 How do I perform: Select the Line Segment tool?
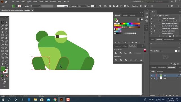[x=7, y=32]
